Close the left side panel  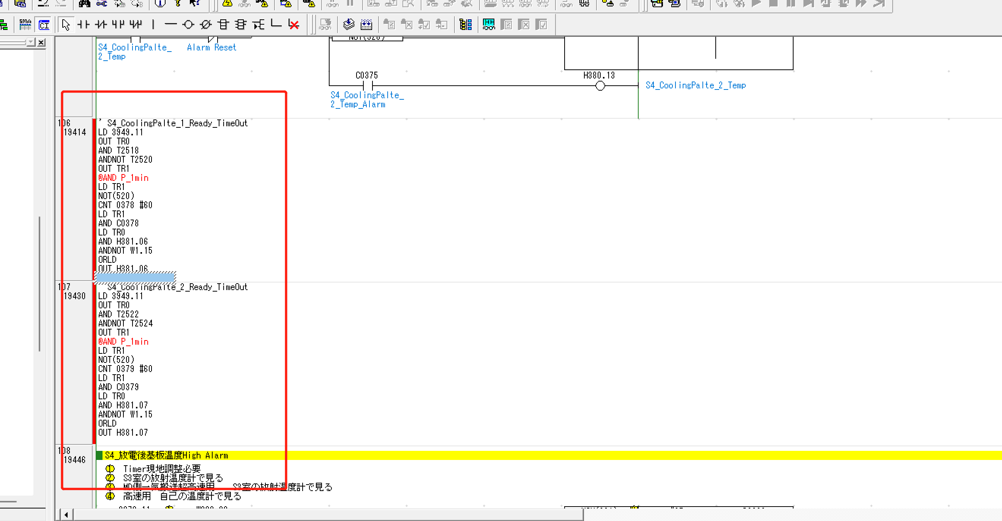(41, 42)
